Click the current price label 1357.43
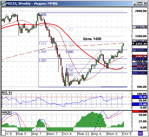Image resolution: width=149 pixels, height=137 pixels. [x=140, y=44]
